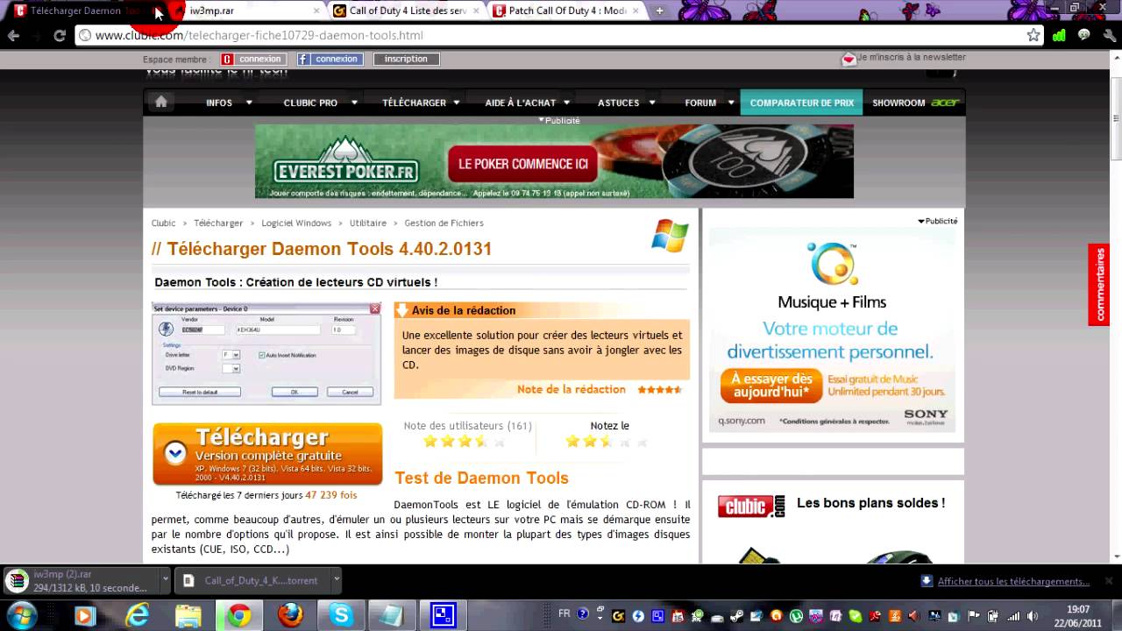This screenshot has width=1122, height=631.
Task: Click 'Je m'inscris à la newsletter' link
Action: coord(911,57)
